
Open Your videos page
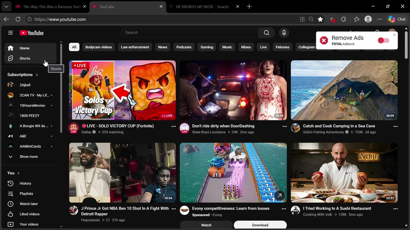30,224
